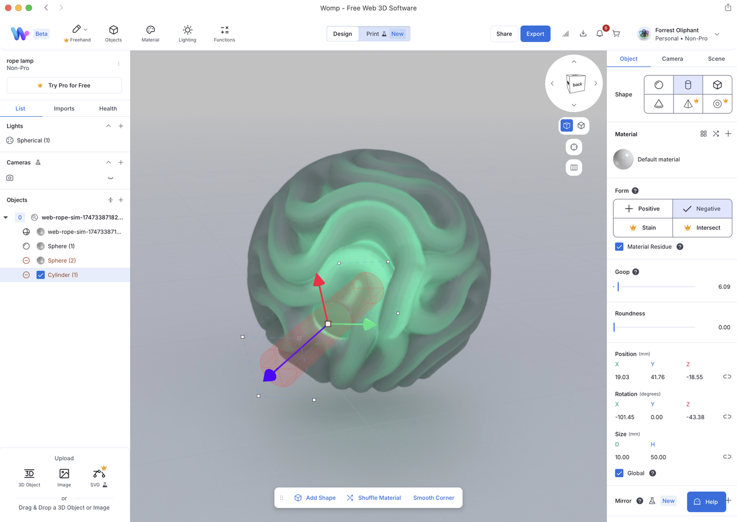The width and height of the screenshot is (737, 522).
Task: Uncheck the Cylinder (1) selection checkbox
Action: pos(40,275)
